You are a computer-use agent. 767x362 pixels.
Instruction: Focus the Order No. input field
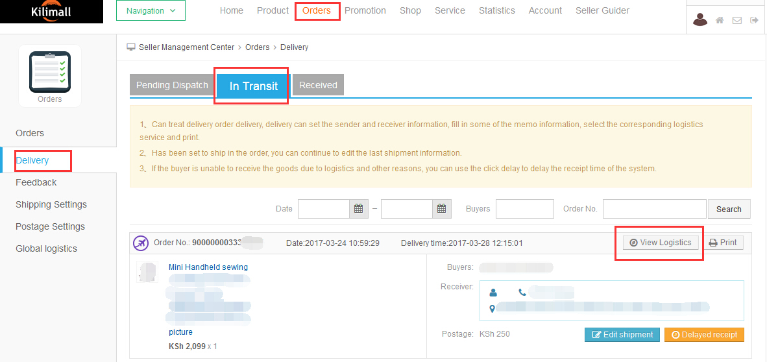click(x=655, y=209)
